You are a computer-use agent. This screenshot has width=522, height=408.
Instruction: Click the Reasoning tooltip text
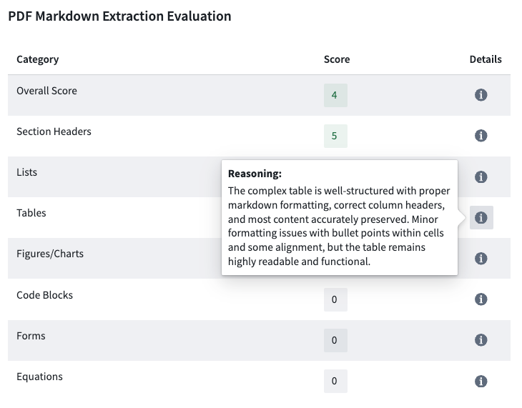338,226
